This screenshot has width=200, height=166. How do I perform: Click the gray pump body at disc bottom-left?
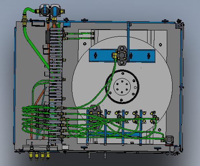[95, 116]
